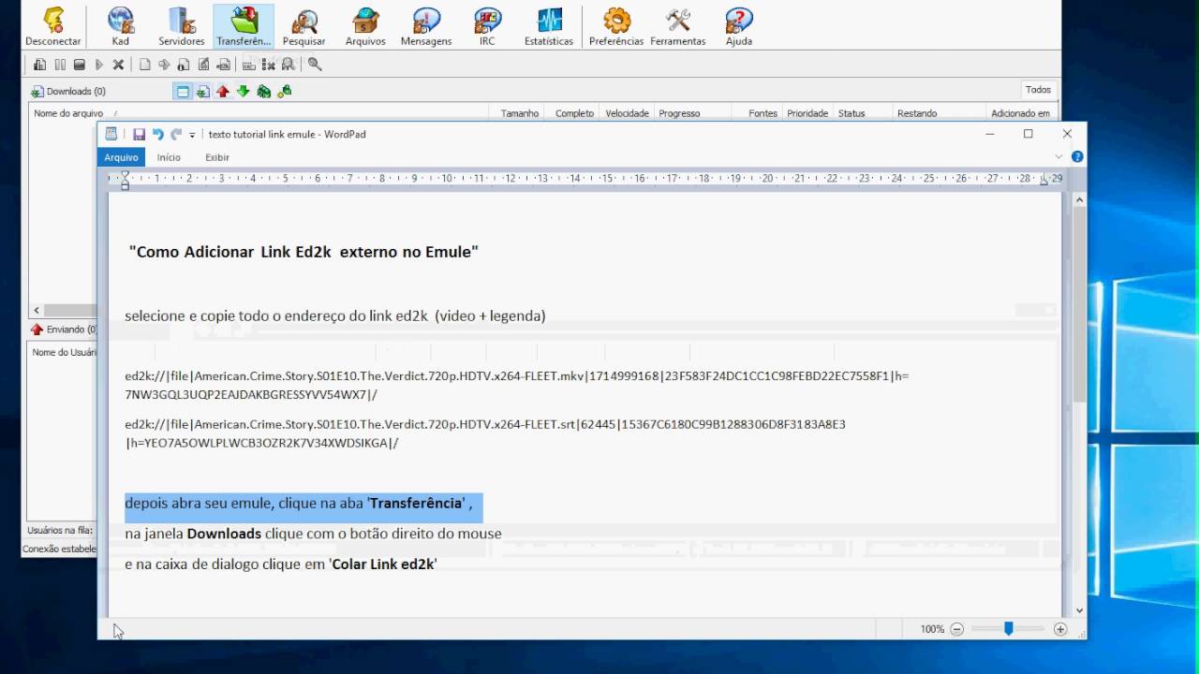The width and height of the screenshot is (1199, 674).
Task: Click the green known clients icon in eMule
Action: point(264,91)
